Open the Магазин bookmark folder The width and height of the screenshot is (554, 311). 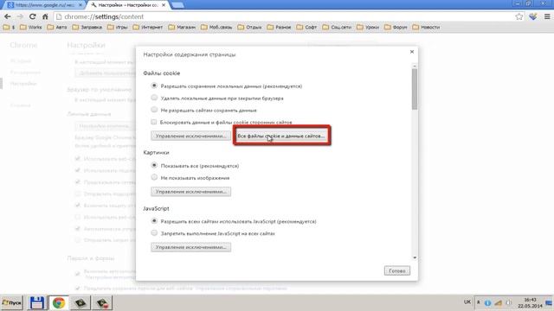point(182,27)
